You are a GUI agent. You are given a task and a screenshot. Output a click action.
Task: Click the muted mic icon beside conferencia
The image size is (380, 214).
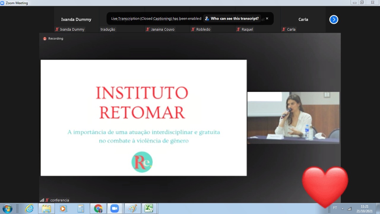click(47, 200)
